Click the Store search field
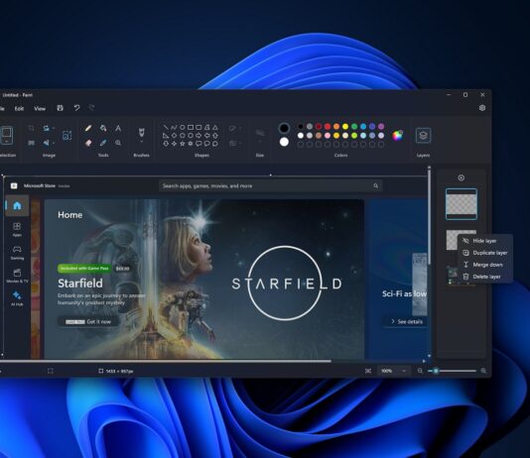Image resolution: width=530 pixels, height=458 pixels. point(270,186)
